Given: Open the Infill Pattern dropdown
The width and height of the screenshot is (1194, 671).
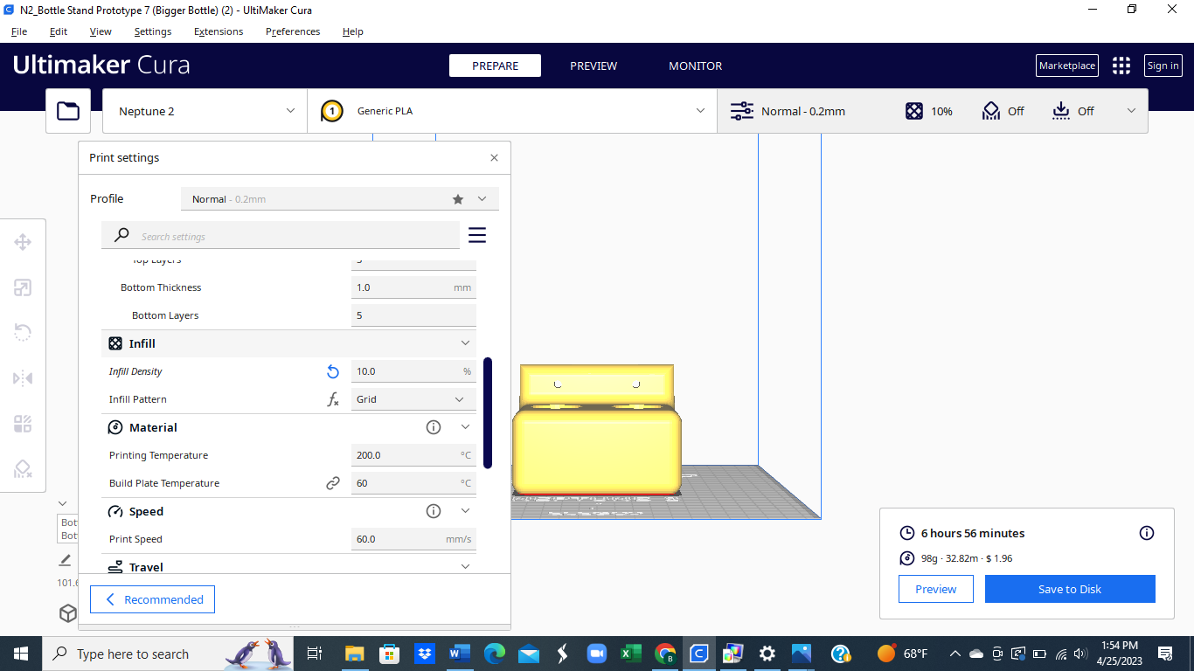Looking at the screenshot, I should [x=413, y=399].
